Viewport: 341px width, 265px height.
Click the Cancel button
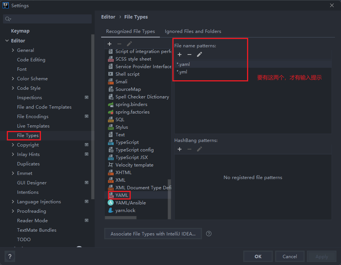coord(290,257)
